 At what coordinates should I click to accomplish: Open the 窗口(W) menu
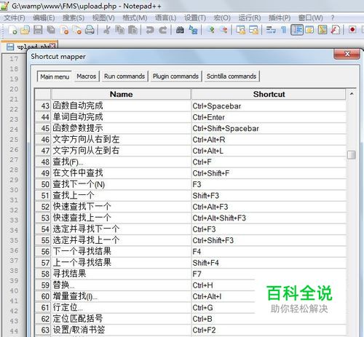(311, 17)
